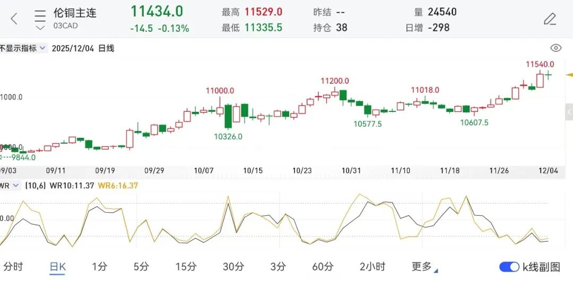Open the 不显示指标 indicator dropdown

pyautogui.click(x=23, y=48)
